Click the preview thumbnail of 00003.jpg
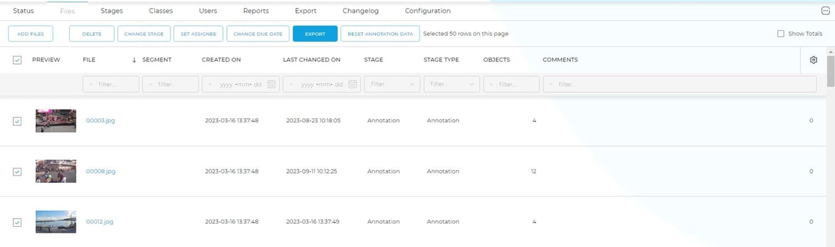This screenshot has height=247, width=835. point(56,120)
